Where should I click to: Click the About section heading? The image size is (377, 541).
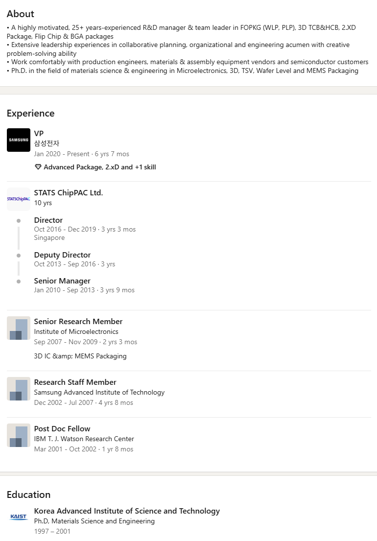point(21,14)
